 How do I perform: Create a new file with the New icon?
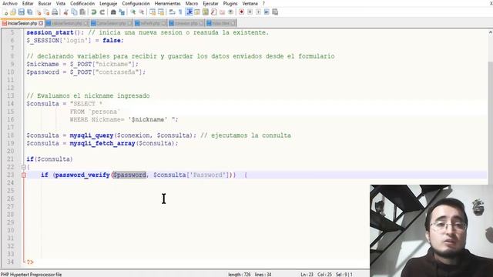pos(5,12)
